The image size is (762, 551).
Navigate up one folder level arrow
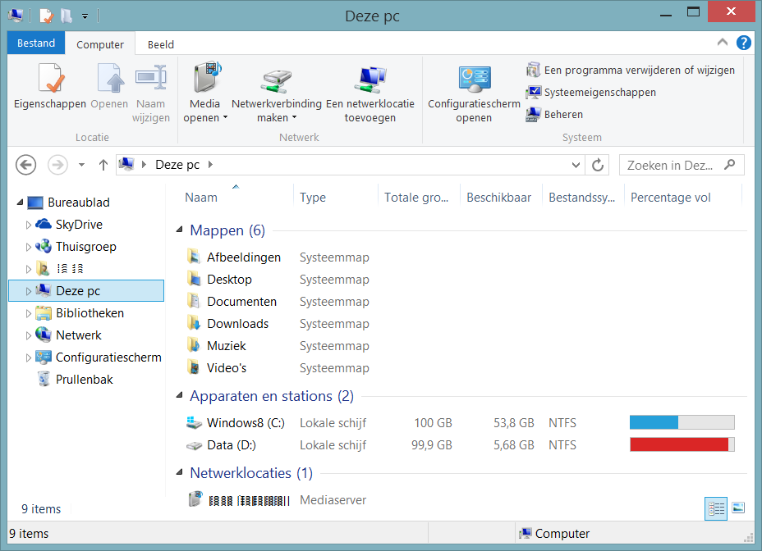[x=103, y=165]
